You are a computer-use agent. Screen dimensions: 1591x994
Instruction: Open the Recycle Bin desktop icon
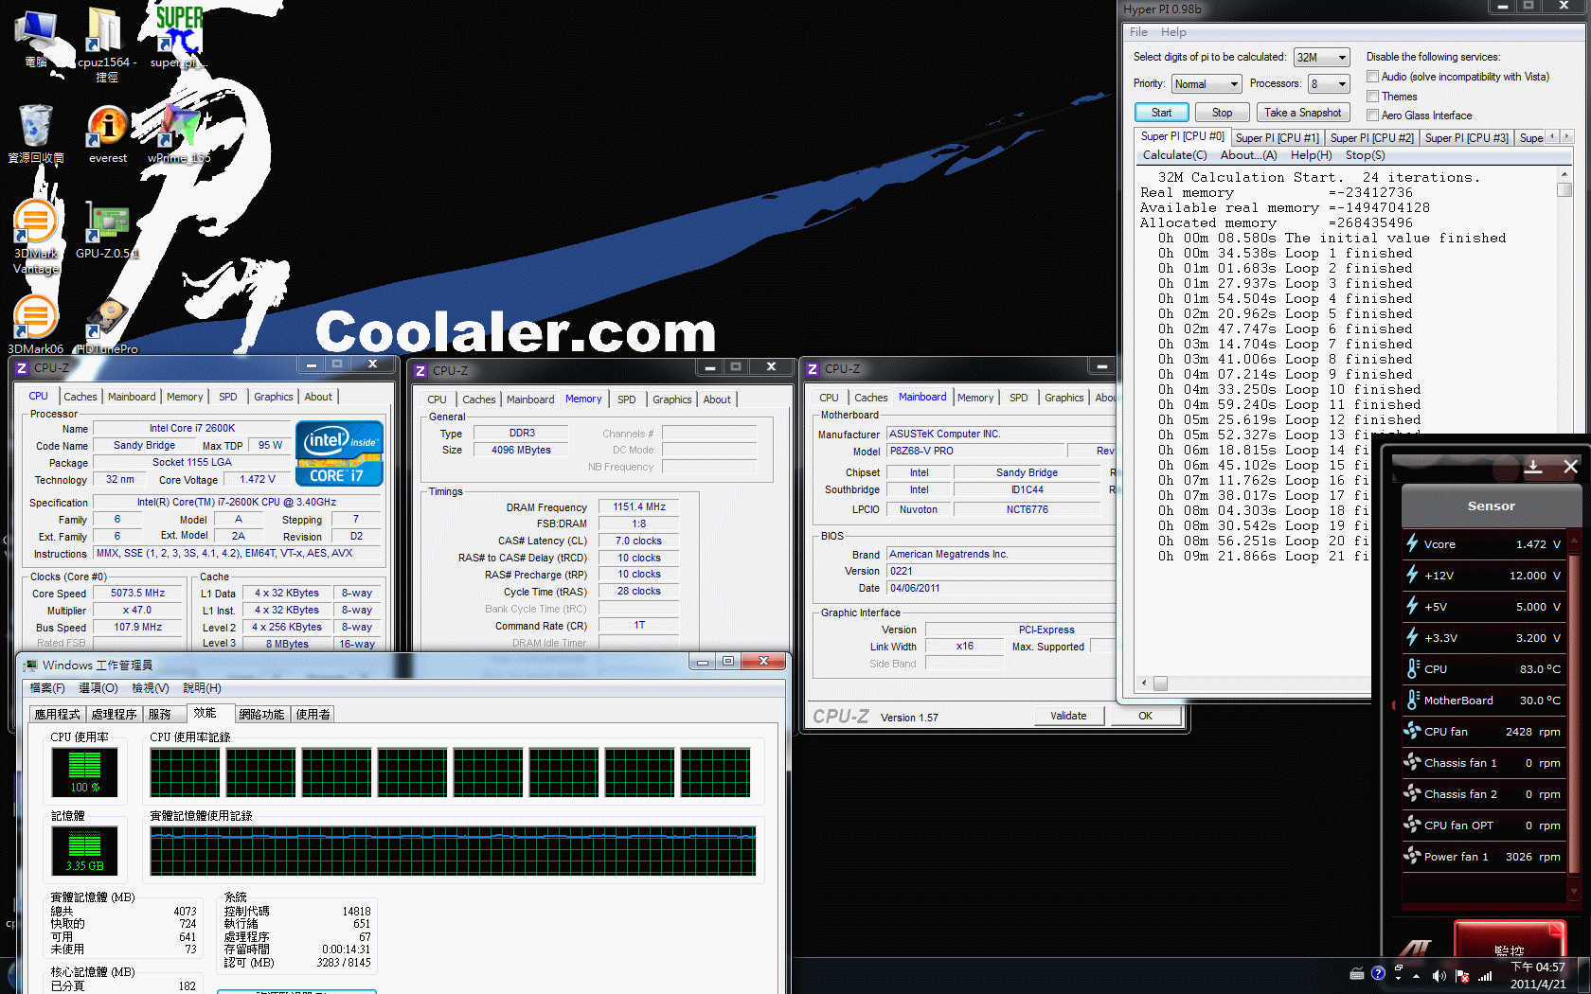[x=36, y=133]
